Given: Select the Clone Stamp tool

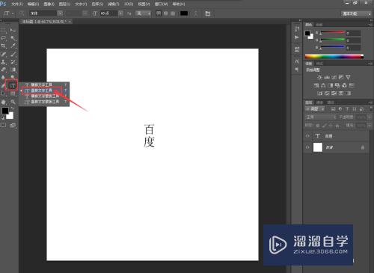Looking at the screenshot, I should (x=4, y=62).
